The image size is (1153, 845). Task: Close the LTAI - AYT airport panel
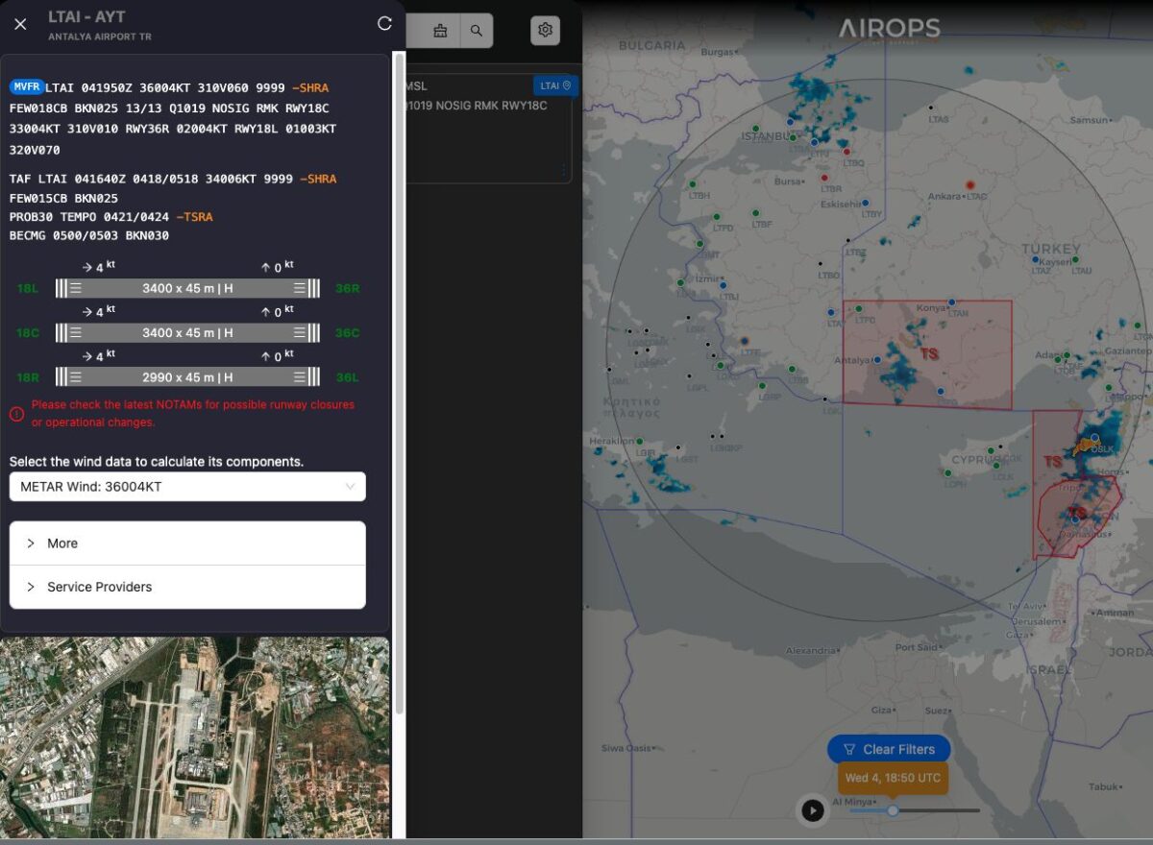tap(20, 24)
